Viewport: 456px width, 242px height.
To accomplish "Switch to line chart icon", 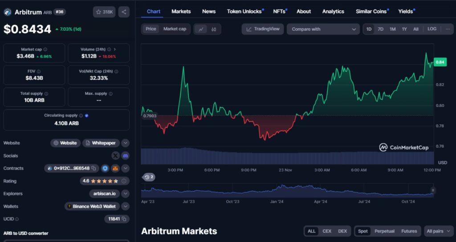I will tap(201, 29).
